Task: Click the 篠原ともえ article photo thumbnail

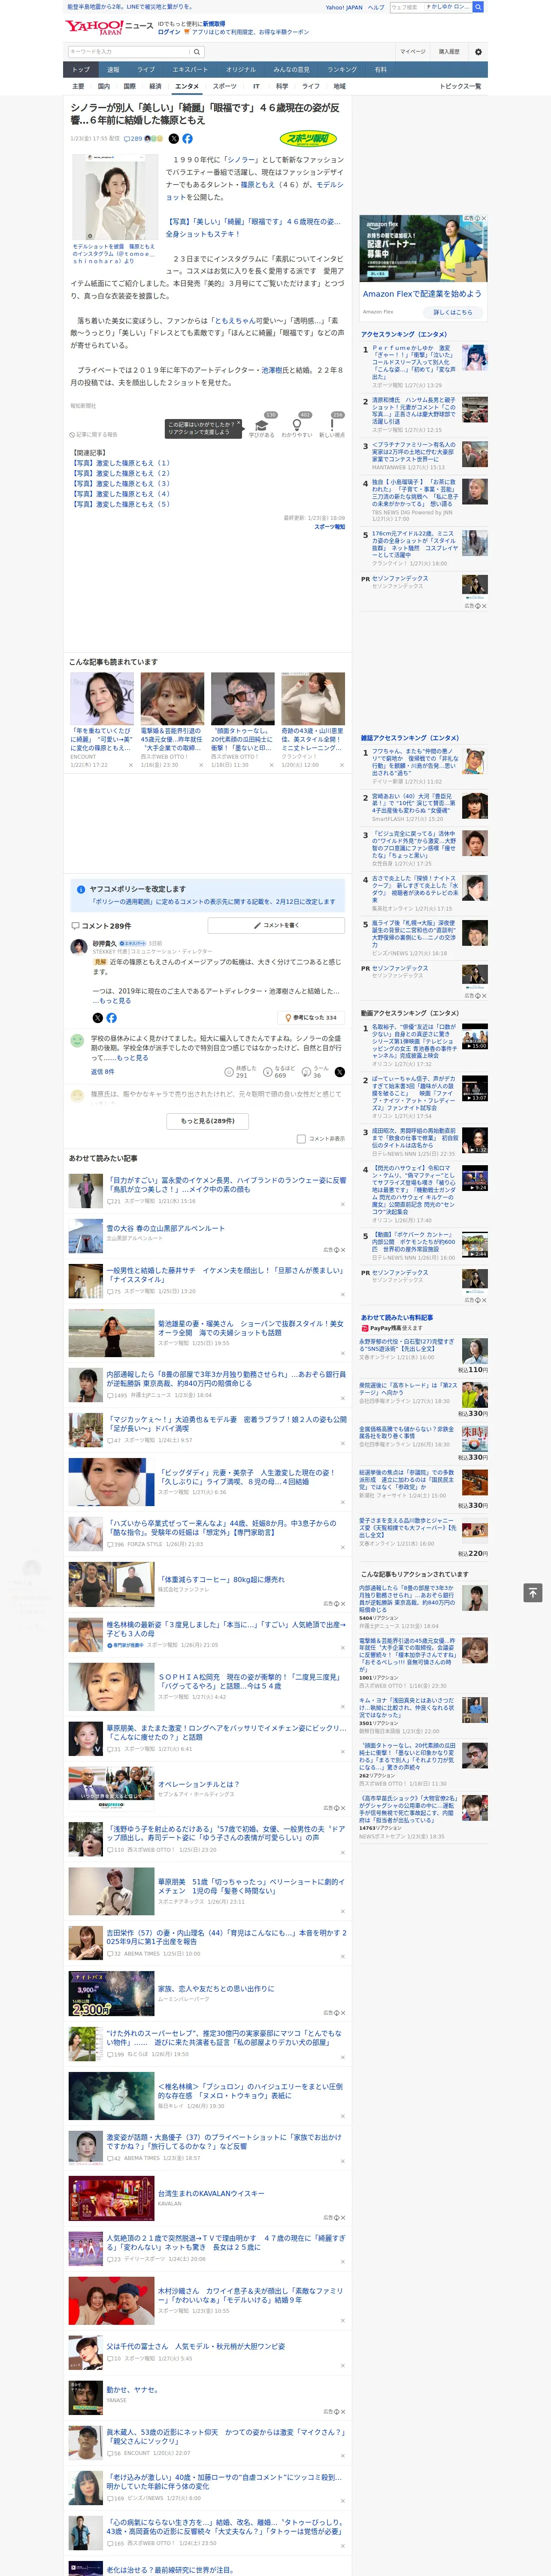Action: (x=114, y=197)
